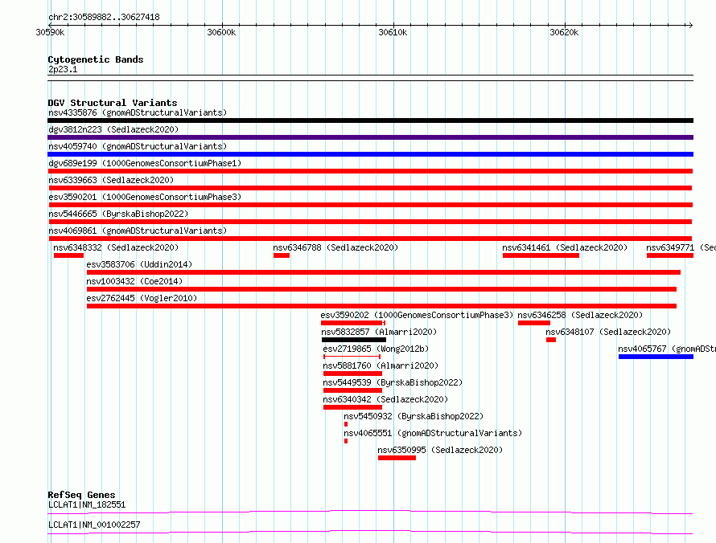This screenshot has width=716, height=543.
Task: Select the 2p23.1 cytogenetic band label
Action: tap(63, 69)
